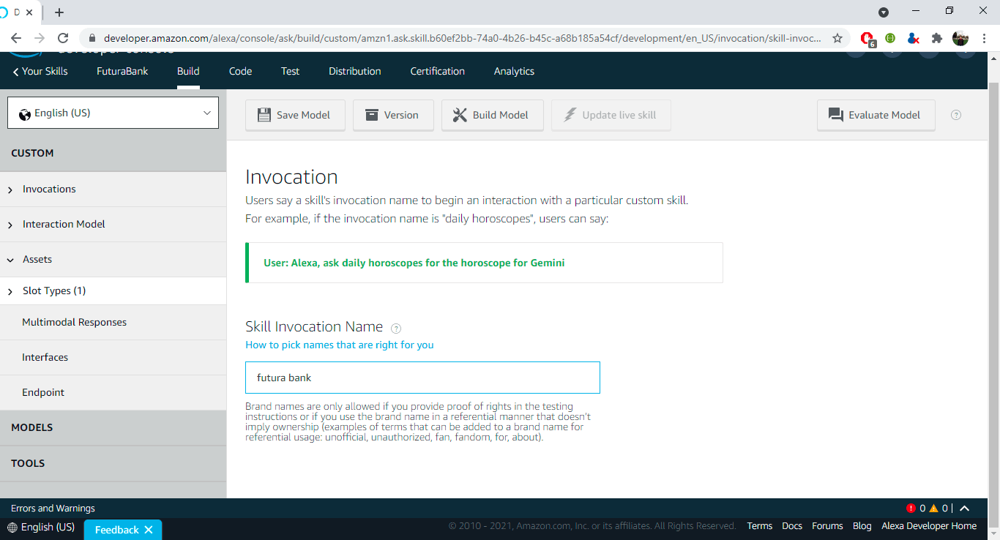Viewport: 1000px width, 540px height.
Task: Open the Certification tab
Action: click(x=437, y=71)
